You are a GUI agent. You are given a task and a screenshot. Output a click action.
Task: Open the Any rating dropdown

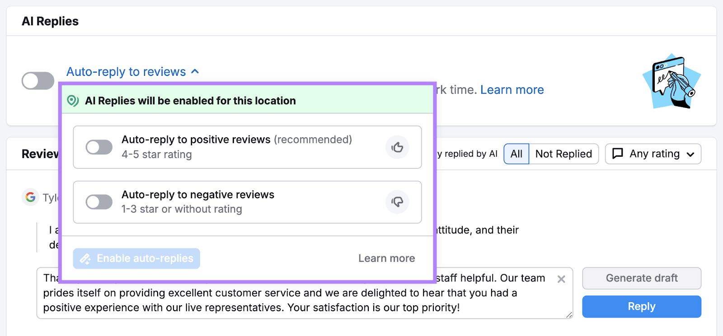[x=653, y=154]
